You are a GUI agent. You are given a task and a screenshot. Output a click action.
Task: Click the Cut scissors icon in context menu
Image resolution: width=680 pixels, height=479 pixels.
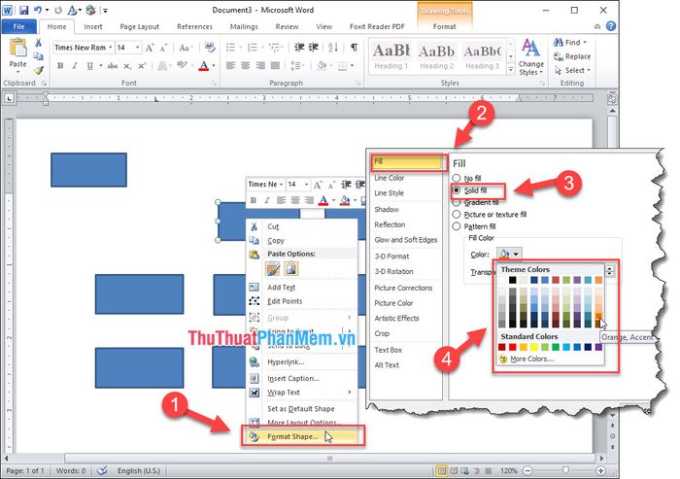click(x=255, y=226)
